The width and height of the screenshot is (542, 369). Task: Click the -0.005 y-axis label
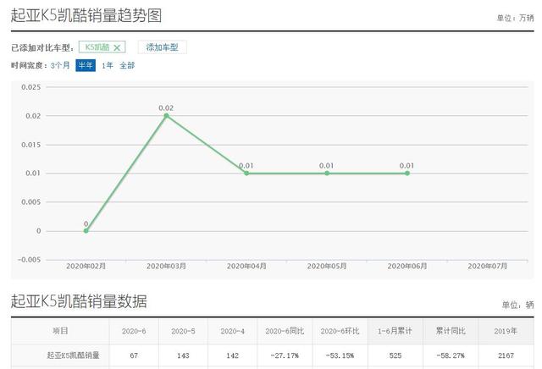pos(29,260)
